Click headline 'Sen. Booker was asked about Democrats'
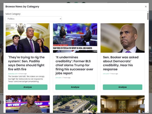Viewport: 152px width, 114px height. coord(121,63)
